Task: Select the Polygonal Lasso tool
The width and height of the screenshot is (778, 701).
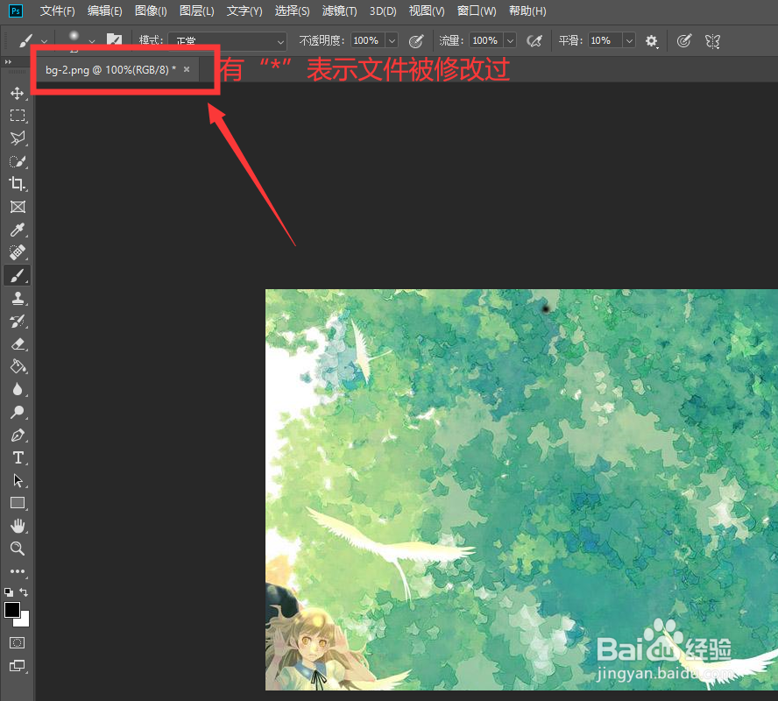Action: tap(18, 138)
